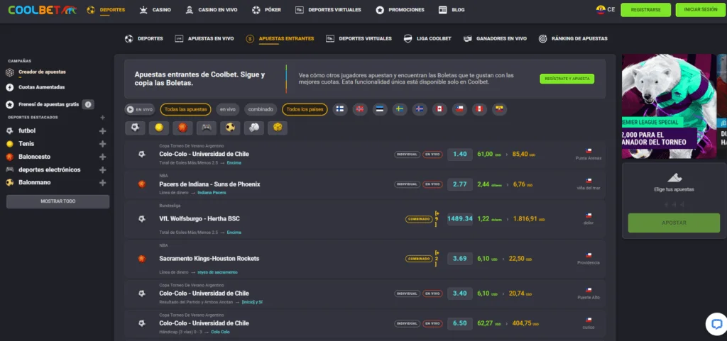Select the 1489.34 odds on Wolfsburgo bet
The height and width of the screenshot is (341, 727).
click(460, 219)
